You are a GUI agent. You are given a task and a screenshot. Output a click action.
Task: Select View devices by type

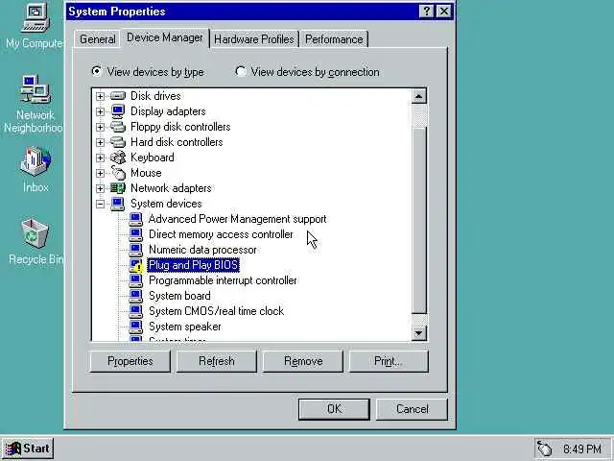pyautogui.click(x=148, y=72)
